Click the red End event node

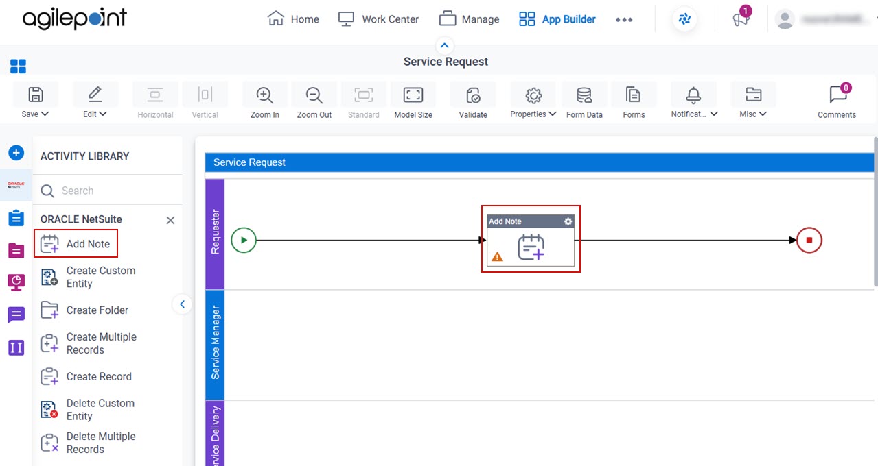pos(809,241)
